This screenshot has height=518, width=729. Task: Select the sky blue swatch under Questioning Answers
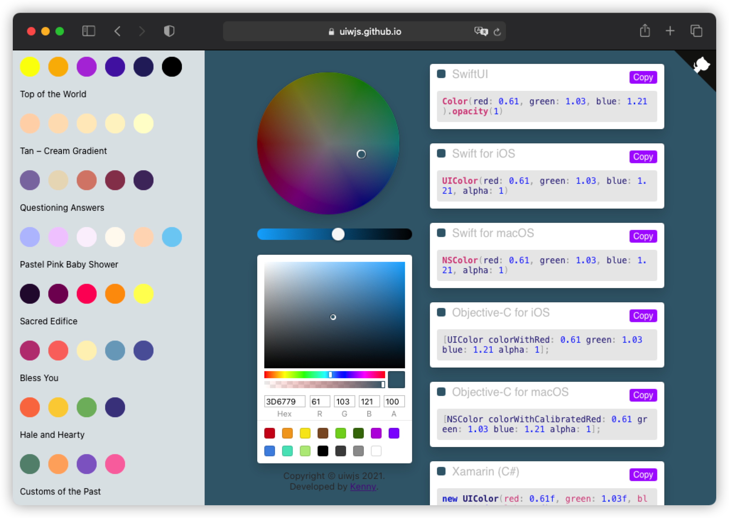point(172,237)
